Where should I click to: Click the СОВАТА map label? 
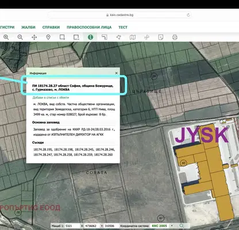pos(97,172)
